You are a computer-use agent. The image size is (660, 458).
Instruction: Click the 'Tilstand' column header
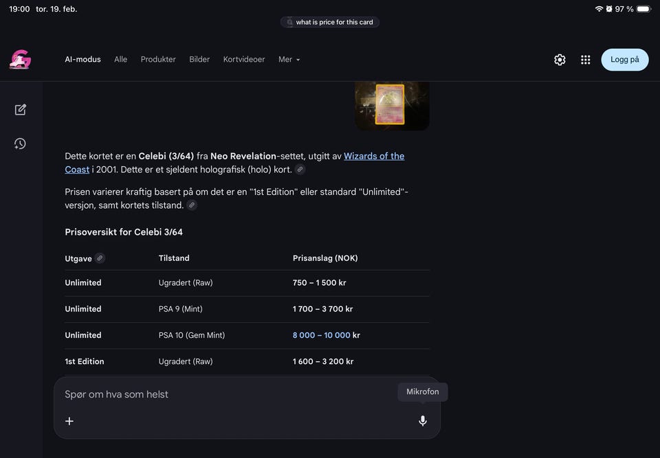coord(174,258)
